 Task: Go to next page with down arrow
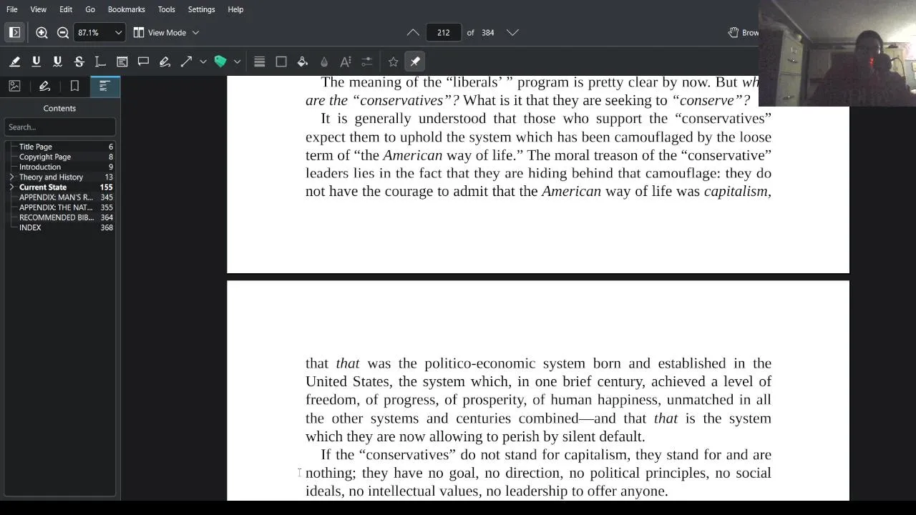tap(512, 32)
